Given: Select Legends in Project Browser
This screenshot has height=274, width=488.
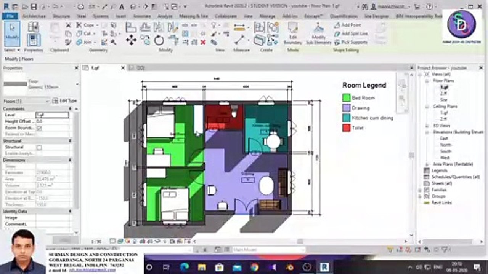Looking at the screenshot, I should click(439, 170).
